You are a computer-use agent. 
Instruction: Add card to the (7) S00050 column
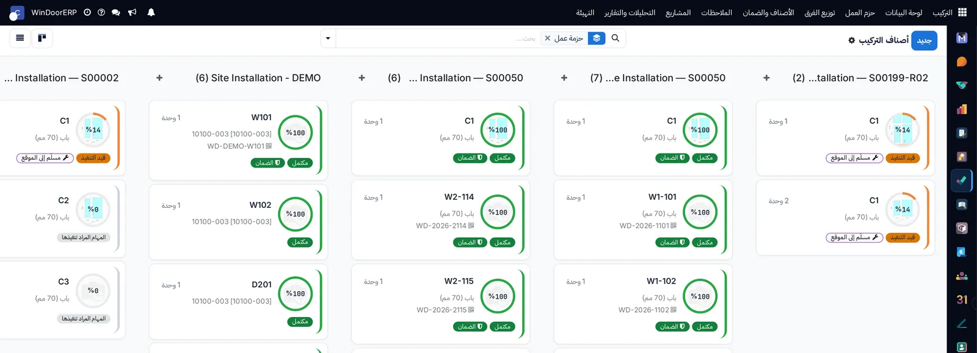point(564,78)
